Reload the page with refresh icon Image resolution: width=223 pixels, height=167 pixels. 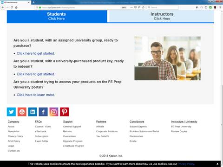pyautogui.click(x=12, y=7)
